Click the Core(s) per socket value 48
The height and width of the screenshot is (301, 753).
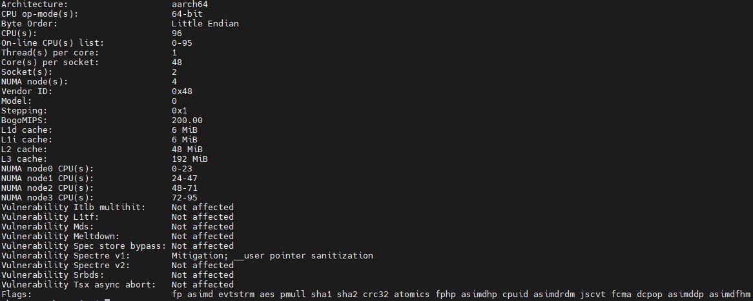pos(176,62)
